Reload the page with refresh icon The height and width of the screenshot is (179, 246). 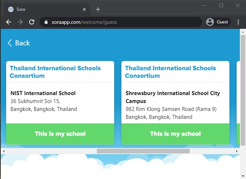(x=32, y=22)
